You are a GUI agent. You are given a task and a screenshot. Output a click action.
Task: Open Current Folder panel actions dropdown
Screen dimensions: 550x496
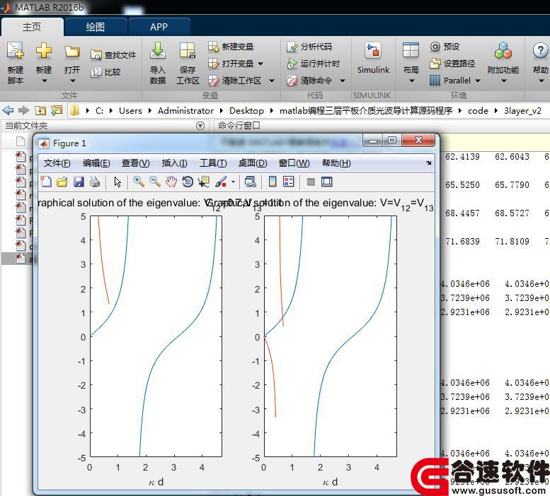200,126
